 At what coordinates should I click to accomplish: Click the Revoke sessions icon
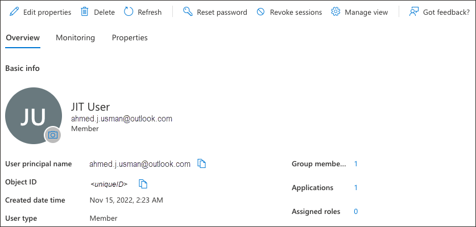point(261,12)
